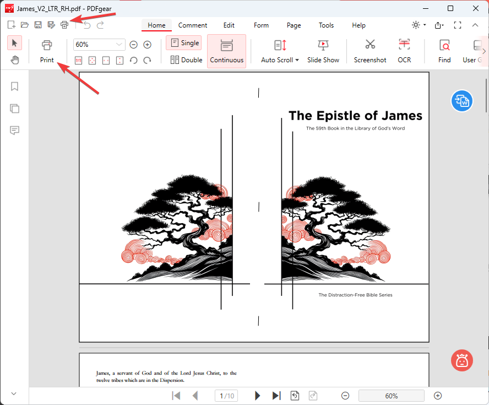This screenshot has height=405, width=489.
Task: Click the Find search icon
Action: 444,51
